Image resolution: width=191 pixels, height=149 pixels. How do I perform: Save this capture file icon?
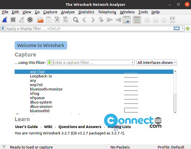(x=49, y=20)
